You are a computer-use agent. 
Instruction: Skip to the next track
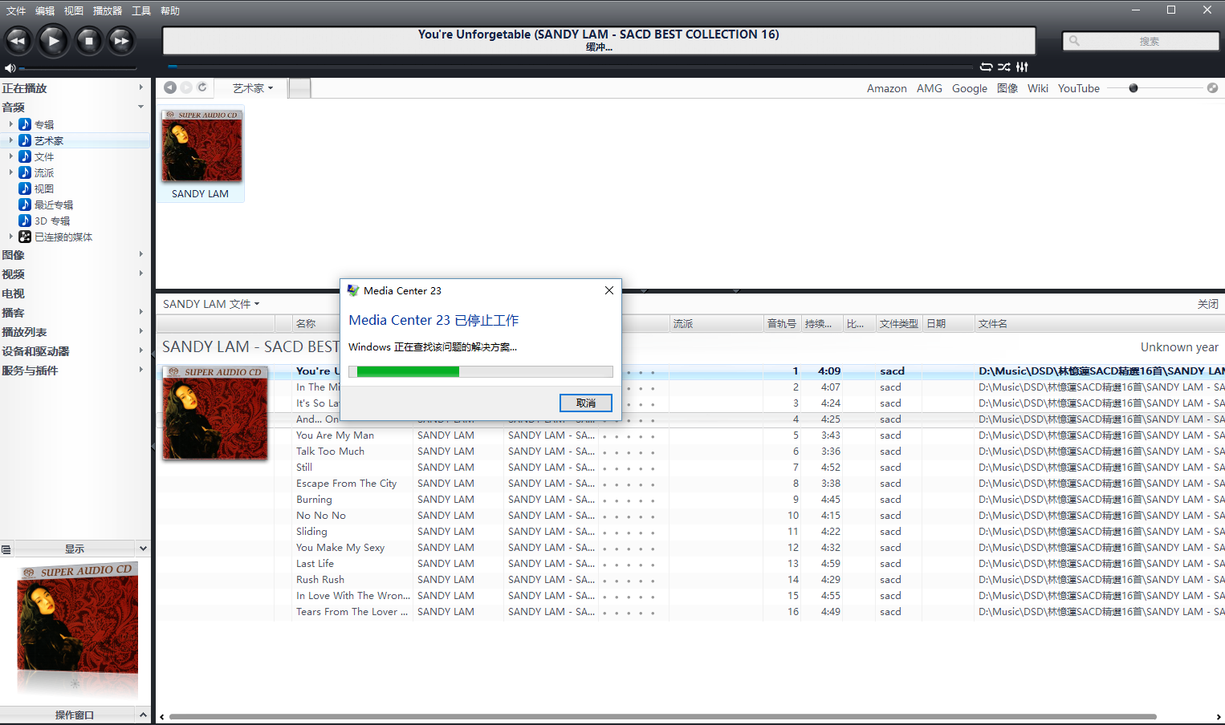121,40
